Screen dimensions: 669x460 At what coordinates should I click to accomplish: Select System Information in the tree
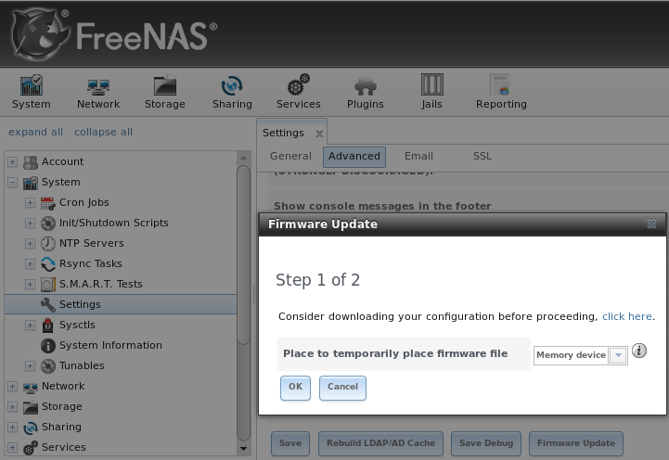(110, 345)
